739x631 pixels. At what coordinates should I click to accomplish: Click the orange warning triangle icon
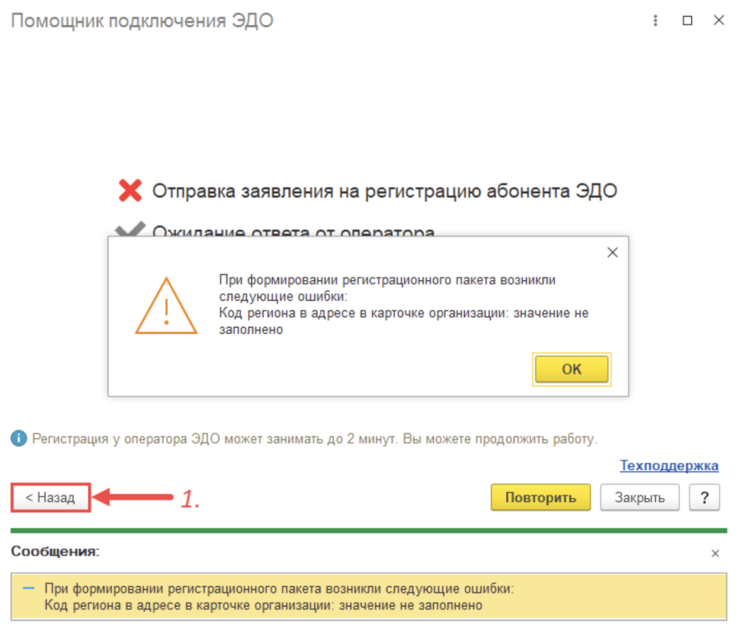166,306
